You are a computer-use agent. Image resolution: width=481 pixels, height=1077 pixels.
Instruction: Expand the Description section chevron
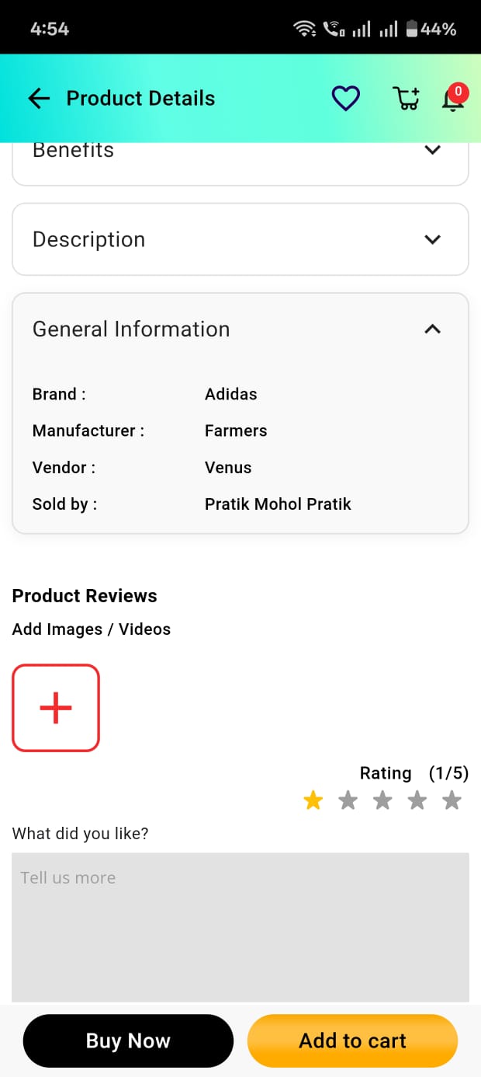[x=433, y=239]
